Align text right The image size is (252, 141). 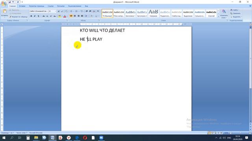(x=78, y=16)
